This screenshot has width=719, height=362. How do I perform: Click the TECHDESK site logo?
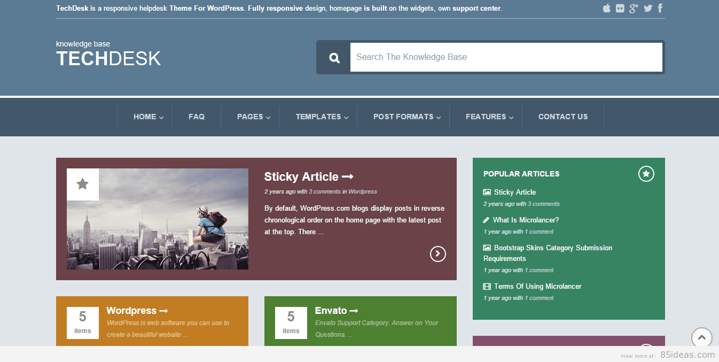(108, 59)
